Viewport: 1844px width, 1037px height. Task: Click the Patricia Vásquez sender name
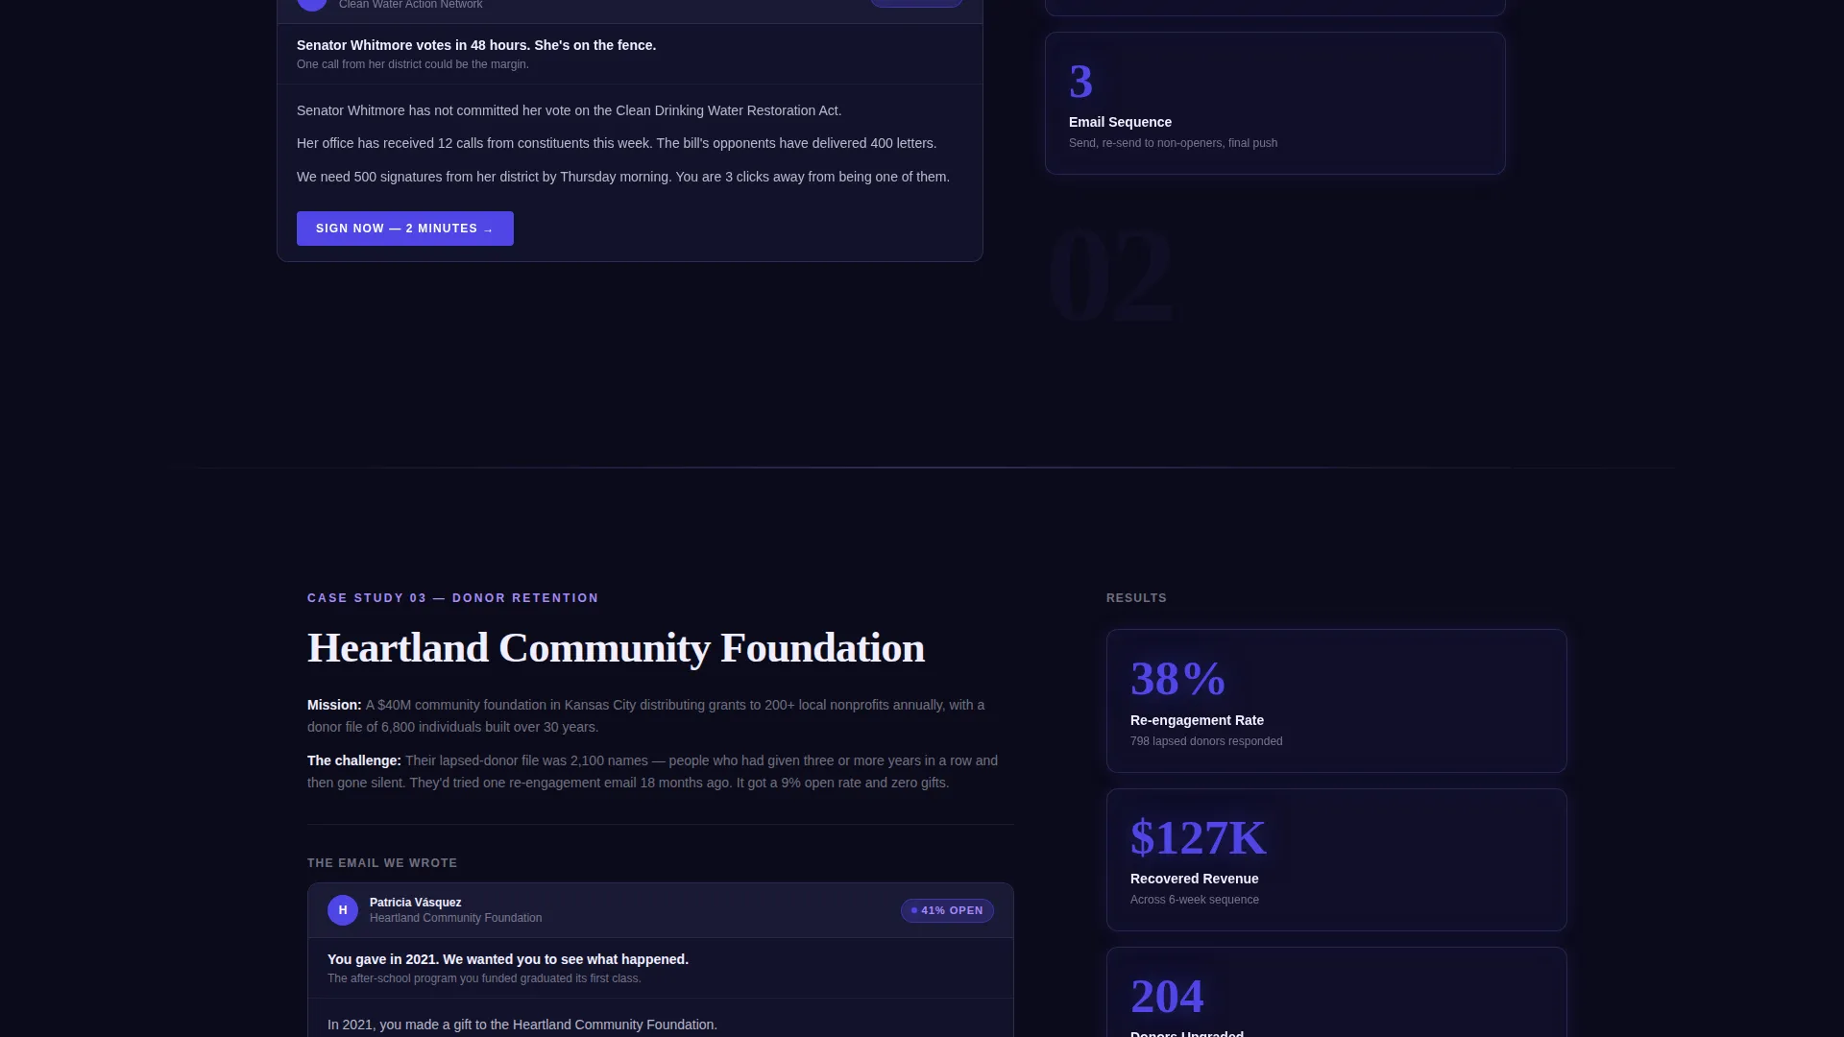pos(415,903)
